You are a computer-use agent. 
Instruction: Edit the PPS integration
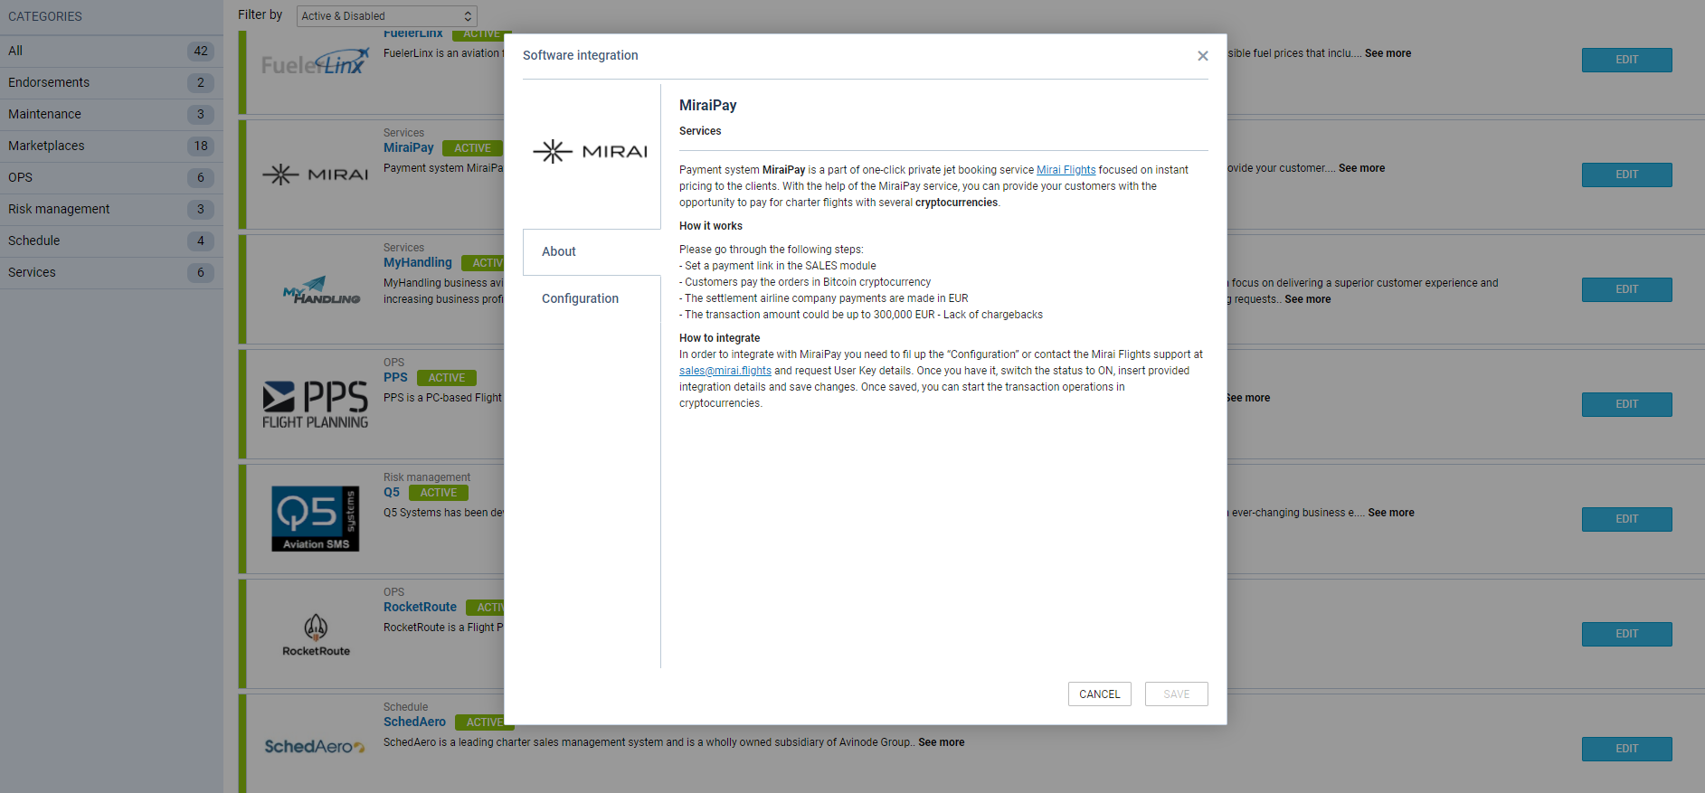pos(1626,404)
